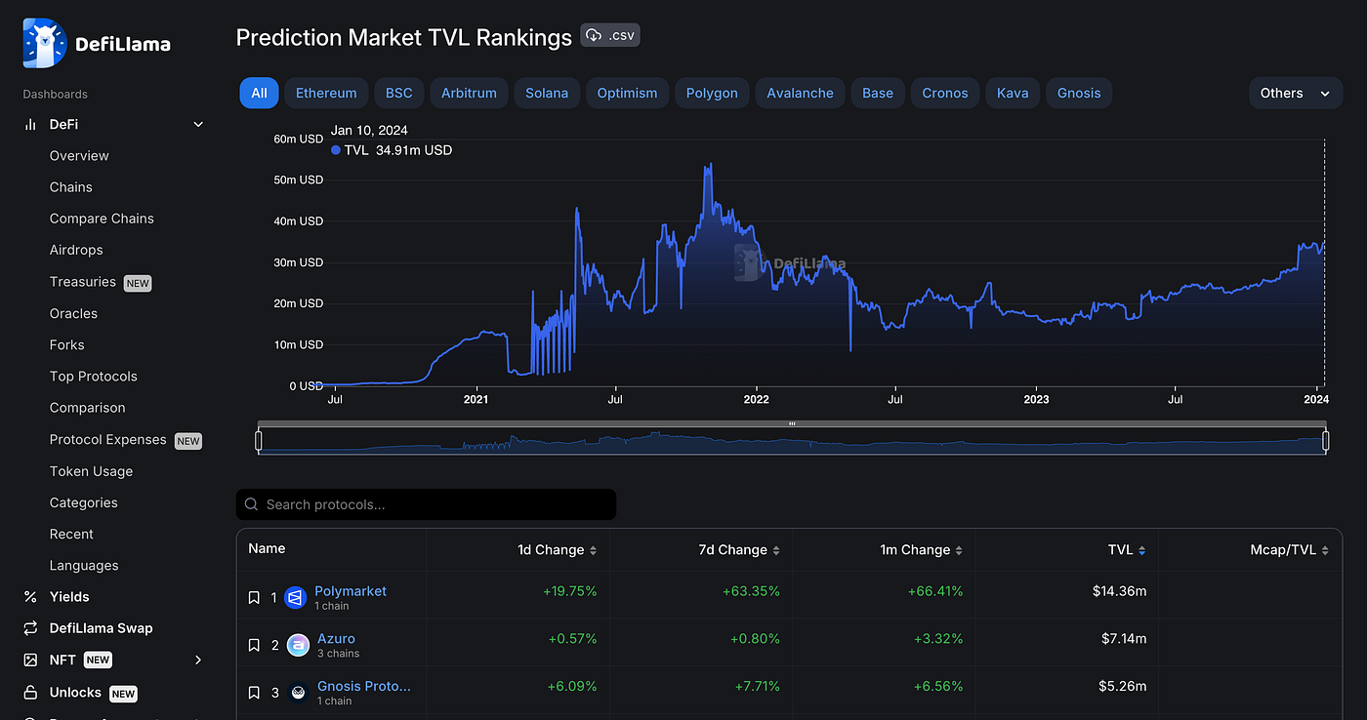
Task: Click the .csv download icon
Action: [x=594, y=34]
